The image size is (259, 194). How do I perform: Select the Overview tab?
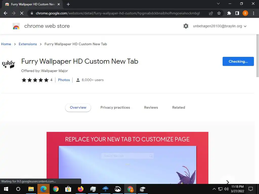[x=78, y=107]
